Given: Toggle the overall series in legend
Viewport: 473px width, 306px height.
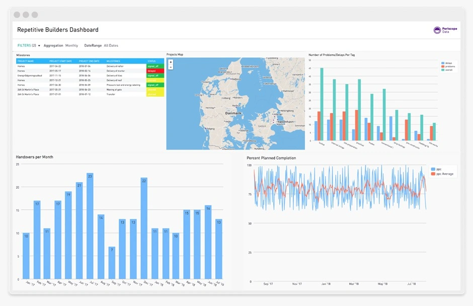Looking at the screenshot, I should pos(447,70).
